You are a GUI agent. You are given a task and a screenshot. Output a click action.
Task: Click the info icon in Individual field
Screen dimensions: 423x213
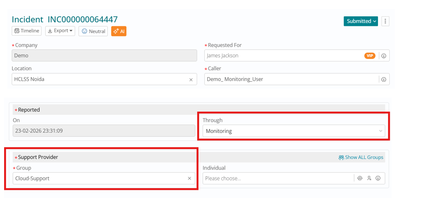click(378, 178)
